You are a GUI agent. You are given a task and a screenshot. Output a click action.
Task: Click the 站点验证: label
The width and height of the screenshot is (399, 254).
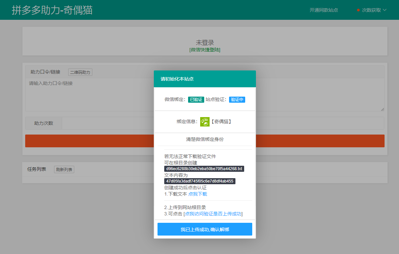tap(216, 100)
